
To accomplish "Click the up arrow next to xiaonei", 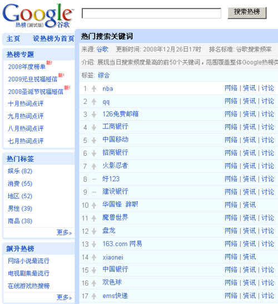I will click(94, 257).
